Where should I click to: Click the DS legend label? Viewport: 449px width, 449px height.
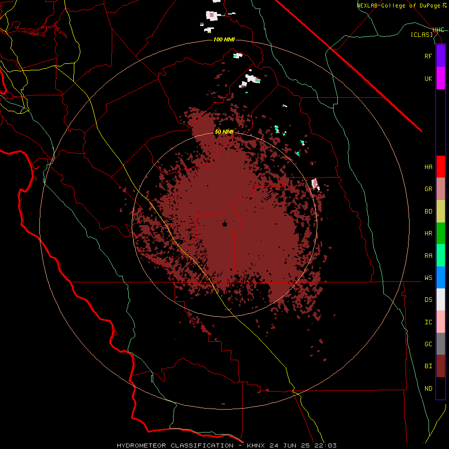[428, 300]
